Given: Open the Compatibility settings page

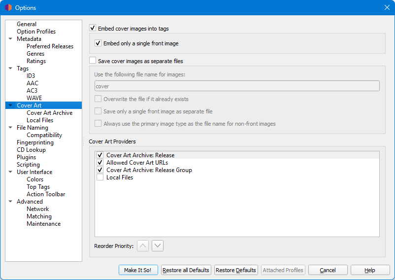Looking at the screenshot, I should (44, 135).
